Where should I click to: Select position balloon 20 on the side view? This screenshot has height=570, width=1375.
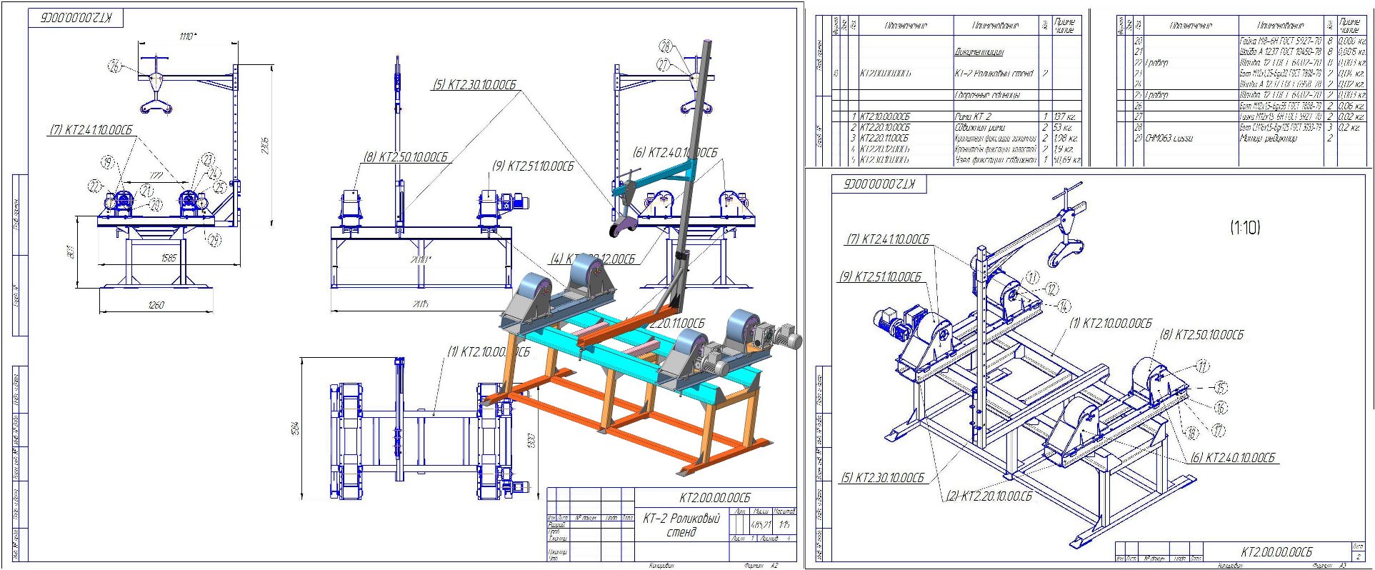coord(155,206)
